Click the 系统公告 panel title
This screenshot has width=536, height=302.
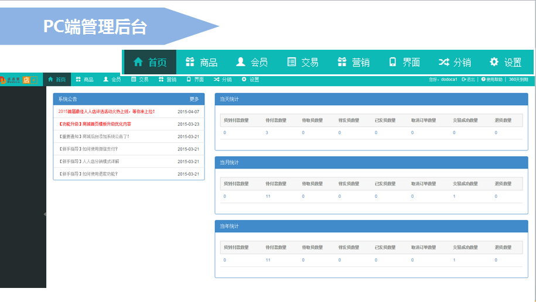pyautogui.click(x=68, y=99)
